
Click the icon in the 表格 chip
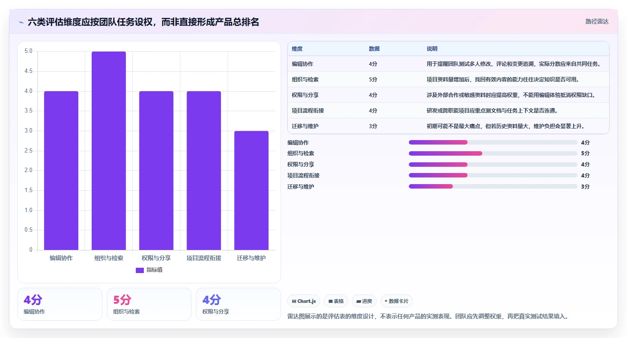330,301
